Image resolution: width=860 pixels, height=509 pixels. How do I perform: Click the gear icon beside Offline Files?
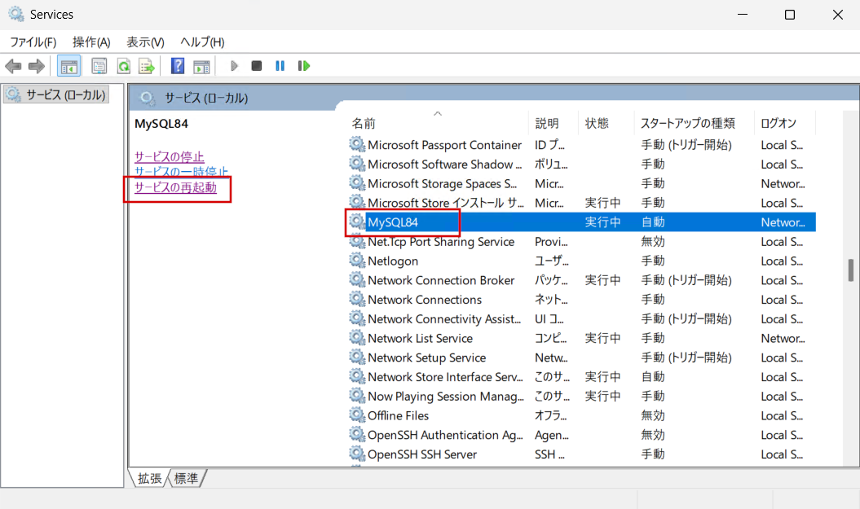[x=357, y=415]
